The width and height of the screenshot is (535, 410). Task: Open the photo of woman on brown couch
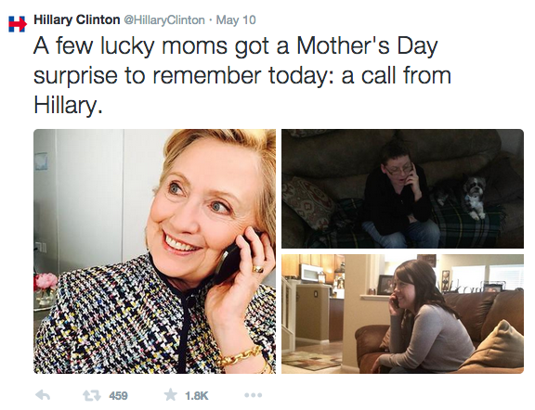pos(402,314)
